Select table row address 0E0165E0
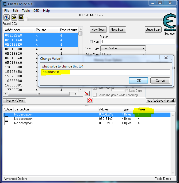The image size is (179, 183). 106,123
